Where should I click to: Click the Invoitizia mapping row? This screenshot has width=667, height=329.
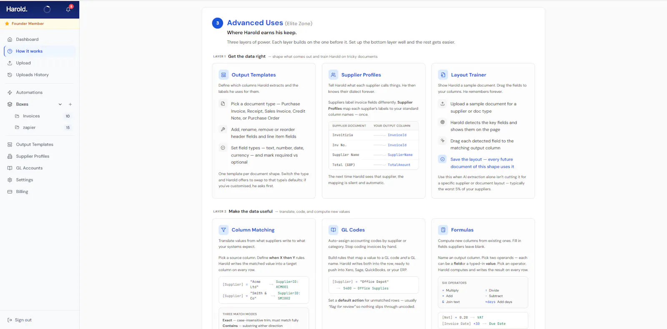[x=374, y=135]
